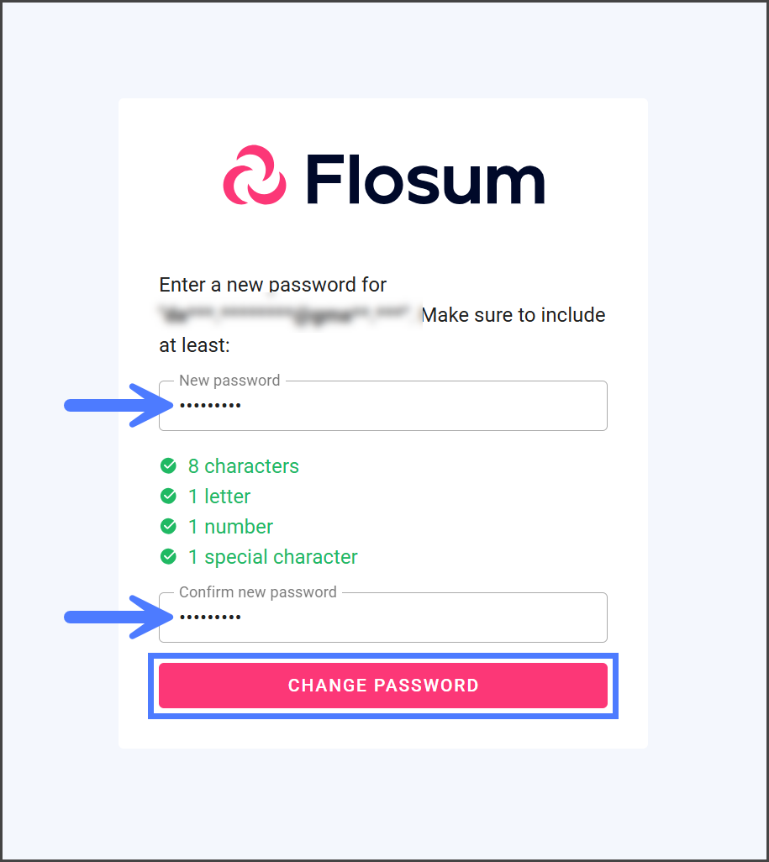Click the check beside 1 special character
Image resolution: width=769 pixels, height=862 pixels.
click(169, 556)
